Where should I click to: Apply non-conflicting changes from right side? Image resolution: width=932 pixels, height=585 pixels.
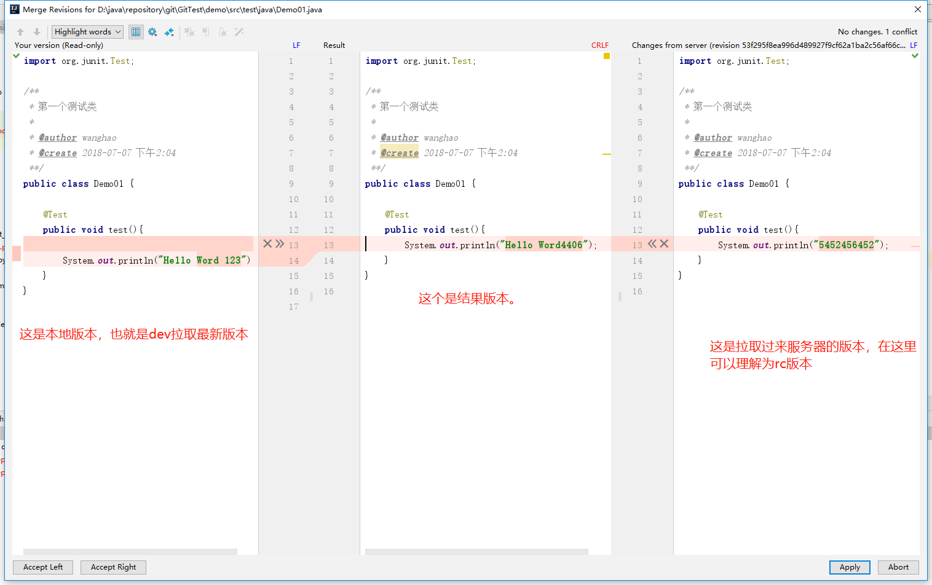point(223,32)
